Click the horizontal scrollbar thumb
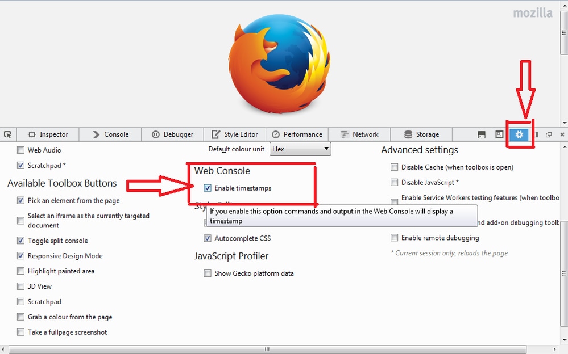The image size is (568, 354). [267, 349]
